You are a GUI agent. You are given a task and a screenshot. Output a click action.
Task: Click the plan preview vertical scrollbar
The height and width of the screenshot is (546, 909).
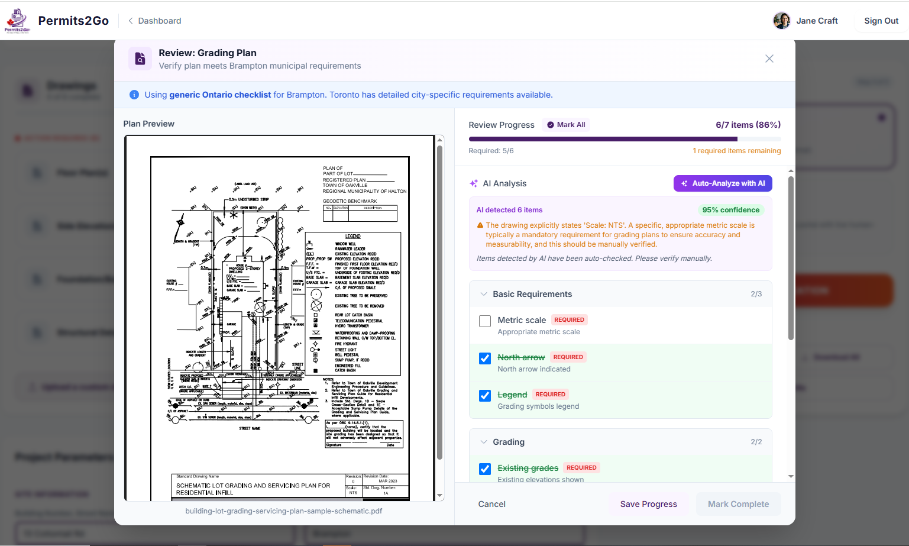(x=439, y=302)
